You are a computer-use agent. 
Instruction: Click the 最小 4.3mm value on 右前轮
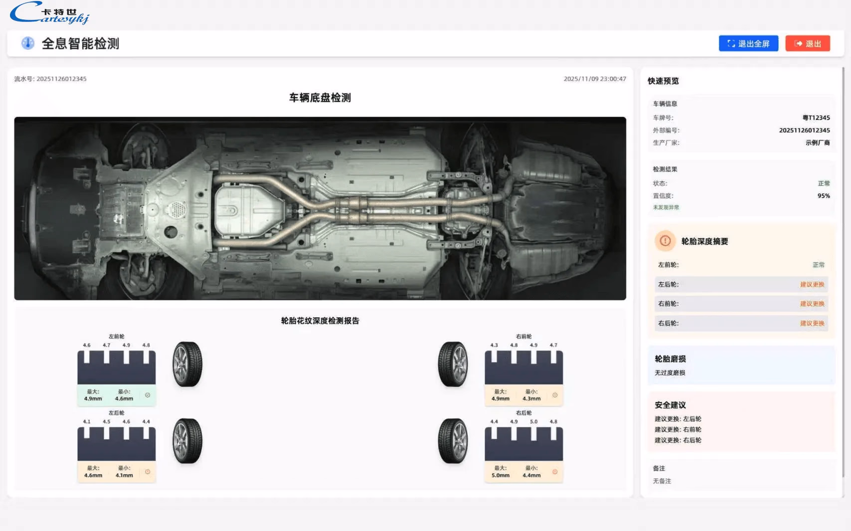(x=531, y=398)
